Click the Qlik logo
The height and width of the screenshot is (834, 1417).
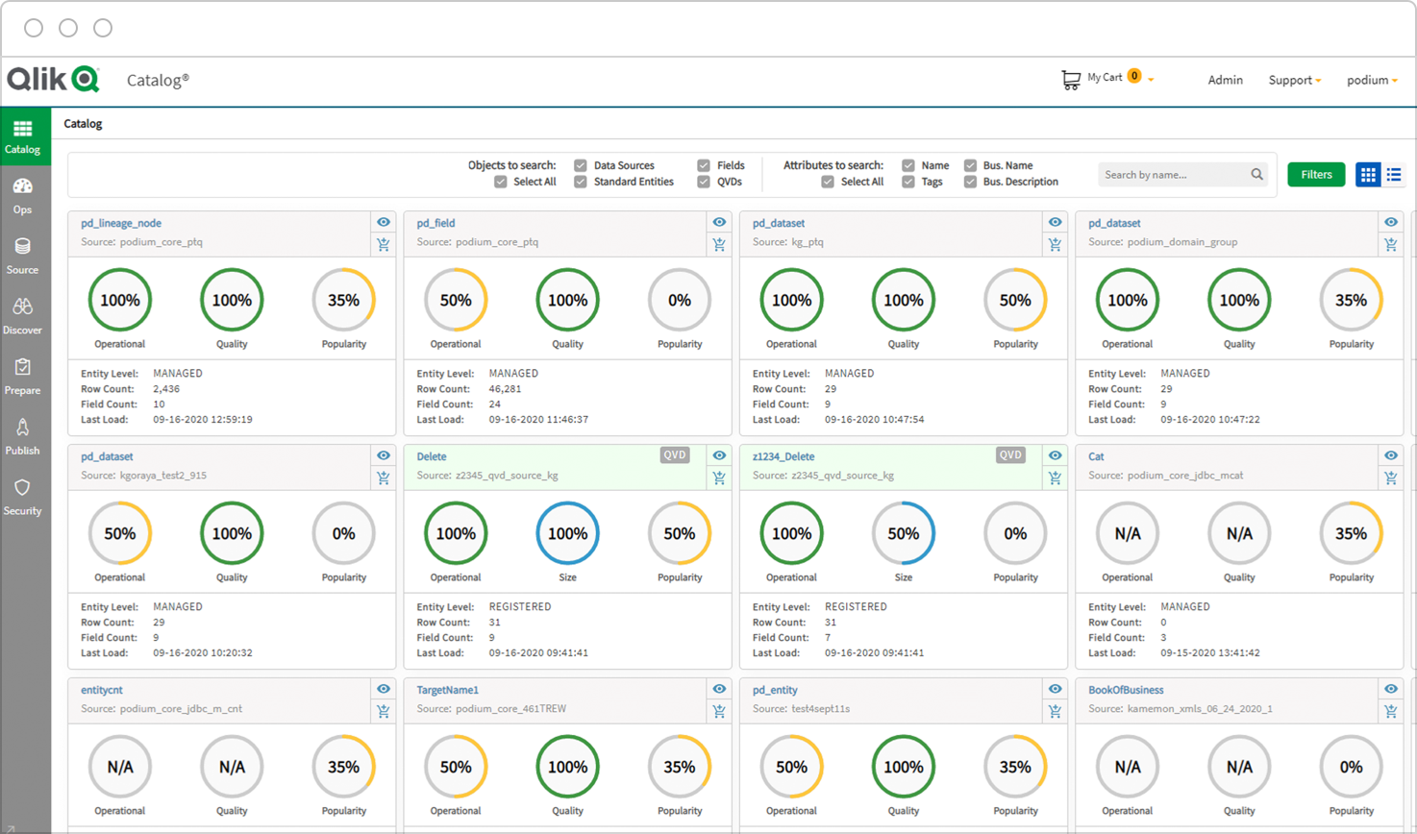coord(54,79)
